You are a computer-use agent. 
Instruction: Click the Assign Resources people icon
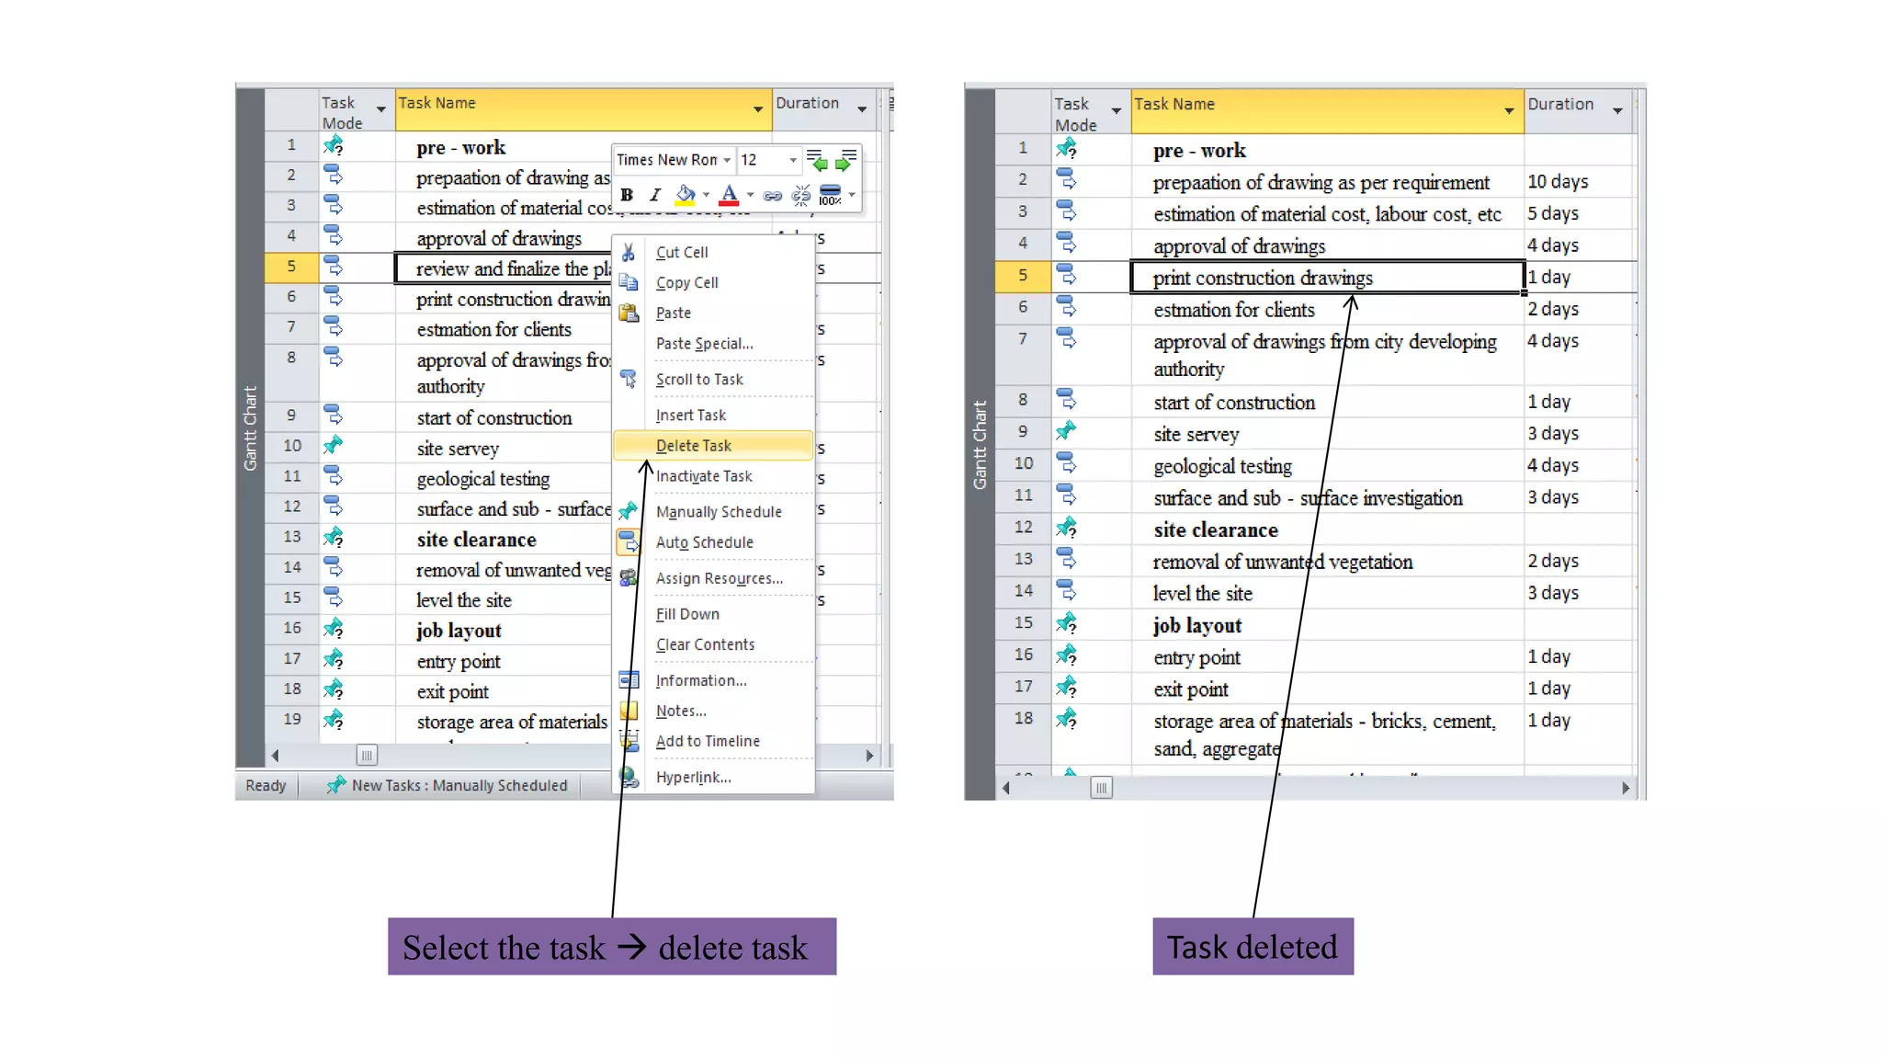coord(629,577)
